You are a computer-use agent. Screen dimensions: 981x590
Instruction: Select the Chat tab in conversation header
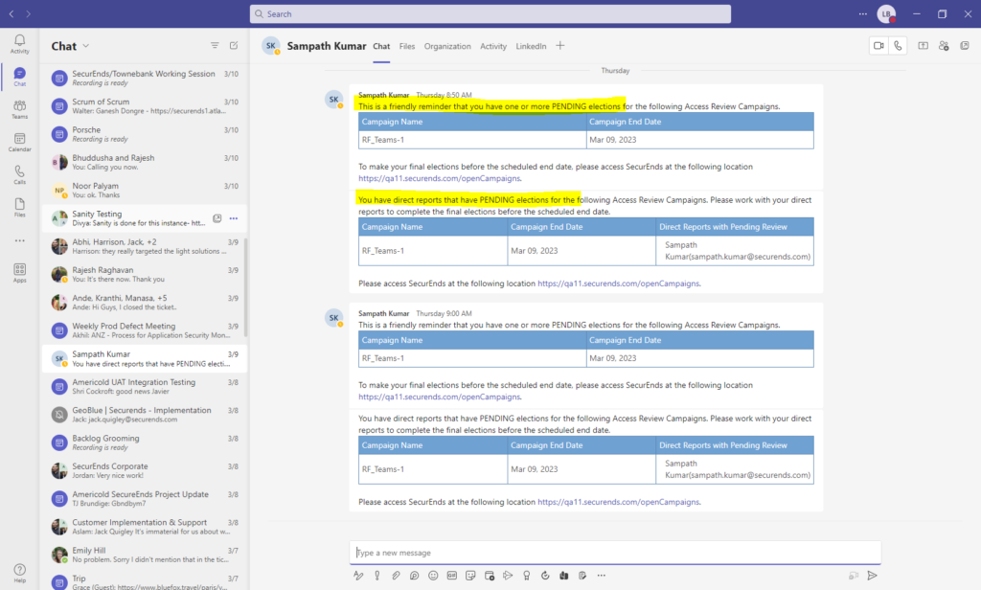[381, 46]
